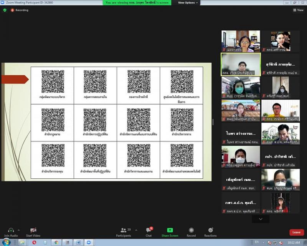Open the Chat panel with unread badge

coord(149,232)
